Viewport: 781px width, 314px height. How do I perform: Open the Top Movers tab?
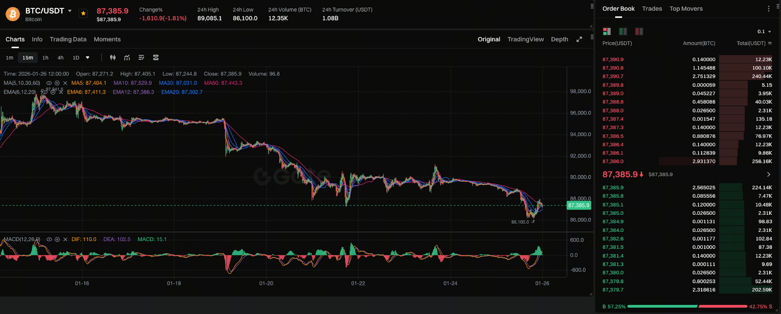tap(686, 9)
